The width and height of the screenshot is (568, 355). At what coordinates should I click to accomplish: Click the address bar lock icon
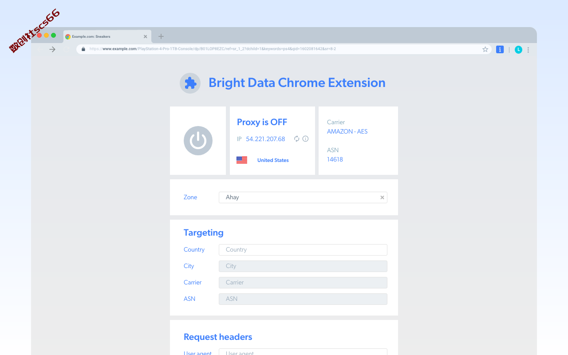[x=83, y=49]
